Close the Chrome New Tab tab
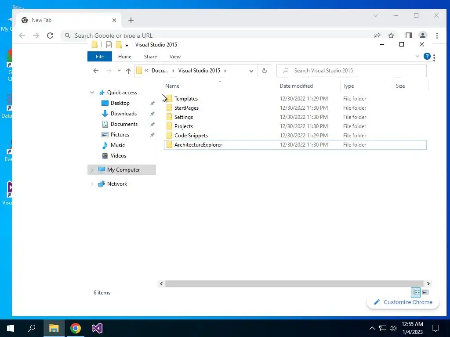 coord(114,20)
